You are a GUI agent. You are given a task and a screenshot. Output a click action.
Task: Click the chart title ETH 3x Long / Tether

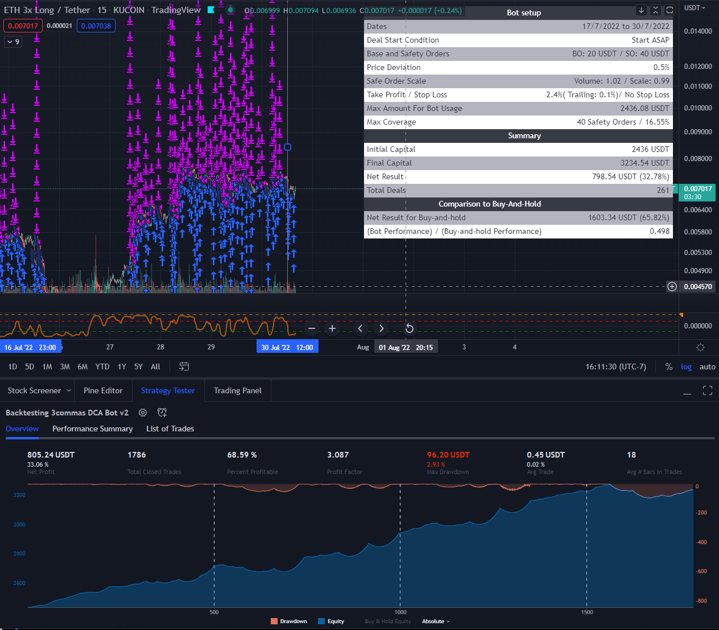pos(47,10)
